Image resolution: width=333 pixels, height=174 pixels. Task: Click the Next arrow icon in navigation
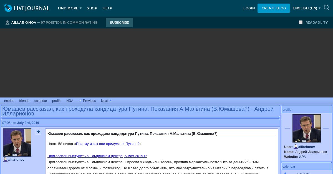(111, 101)
